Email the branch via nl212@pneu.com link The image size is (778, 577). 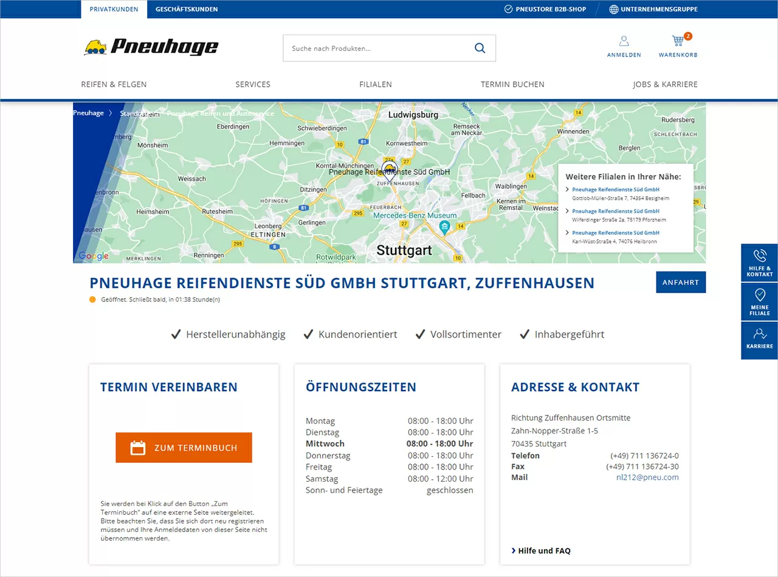647,477
